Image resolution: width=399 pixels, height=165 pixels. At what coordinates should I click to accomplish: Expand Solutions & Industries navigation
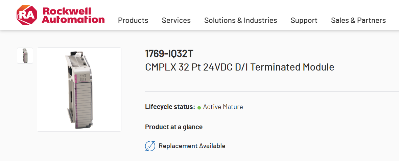(x=240, y=20)
